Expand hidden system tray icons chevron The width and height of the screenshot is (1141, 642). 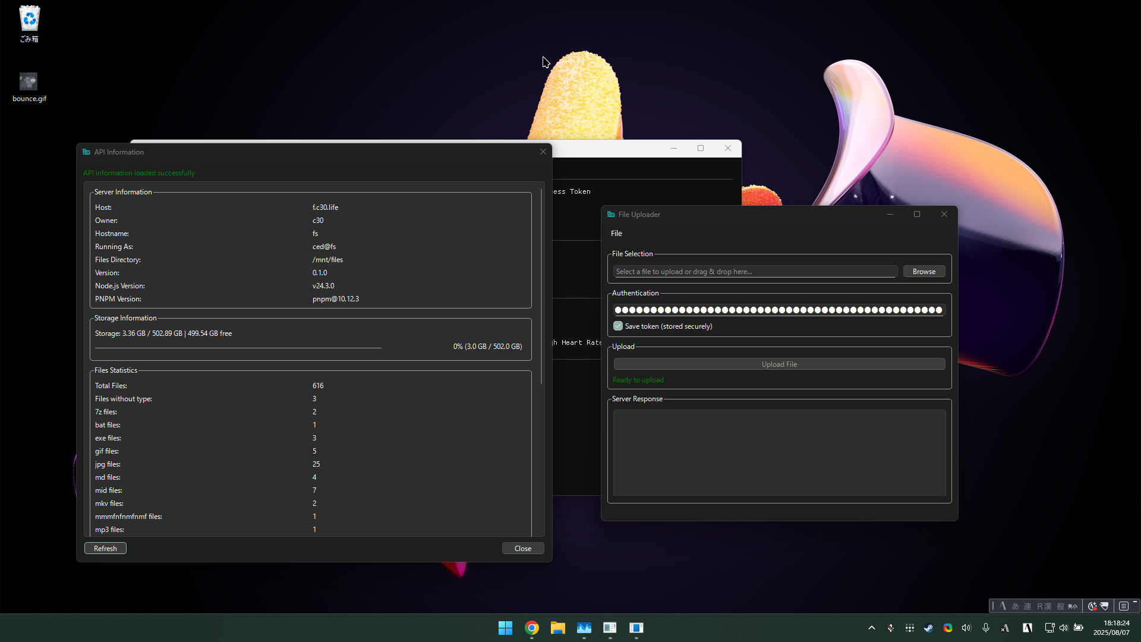coord(871,628)
